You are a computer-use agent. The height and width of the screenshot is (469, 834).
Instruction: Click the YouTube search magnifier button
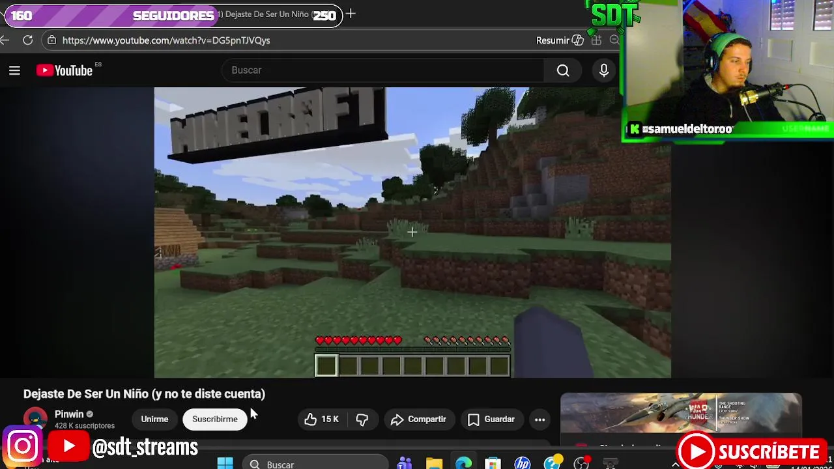coord(563,70)
